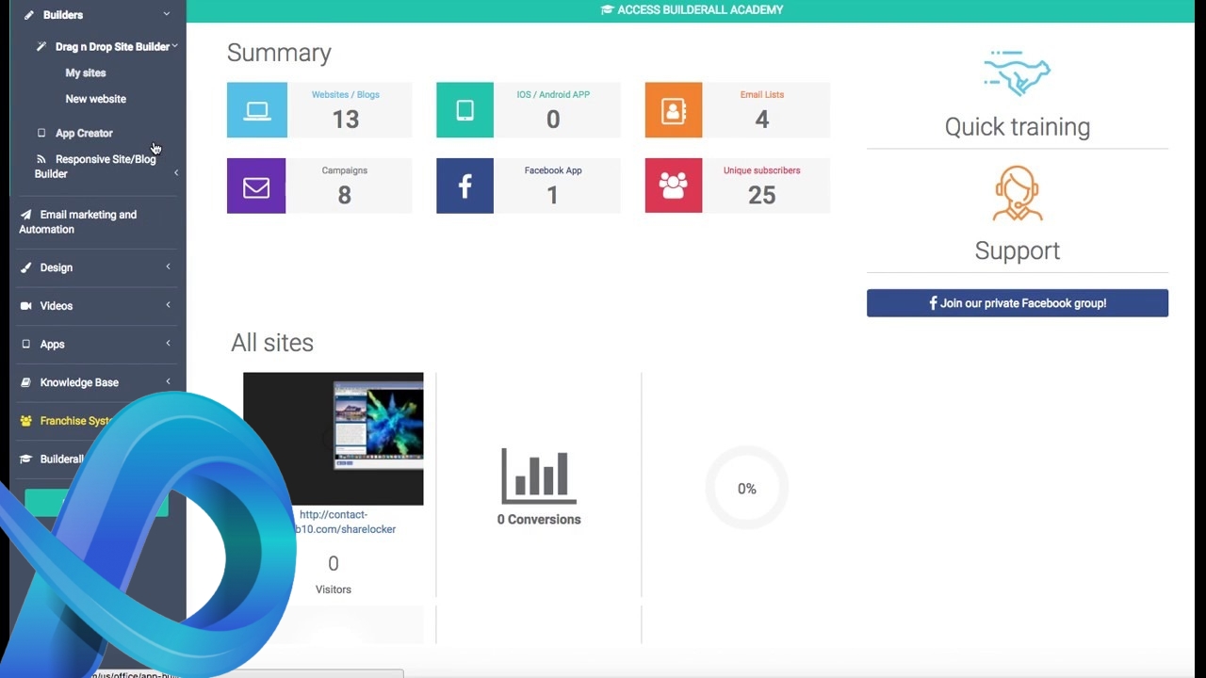Expand the Videos menu arrow
Image resolution: width=1206 pixels, height=678 pixels.
(x=168, y=305)
